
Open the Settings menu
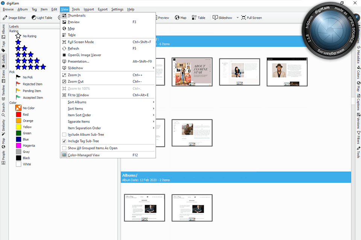coord(117,9)
